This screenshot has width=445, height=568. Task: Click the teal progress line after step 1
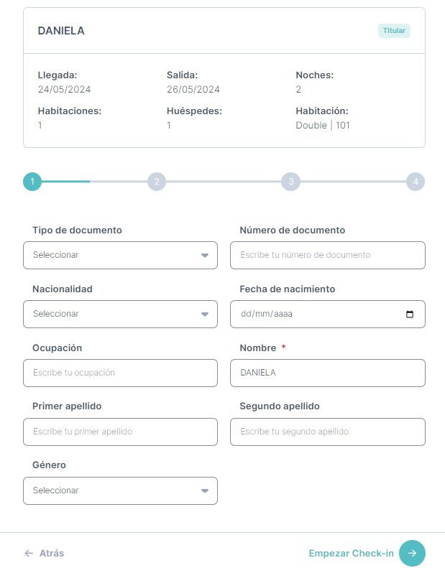coord(65,182)
